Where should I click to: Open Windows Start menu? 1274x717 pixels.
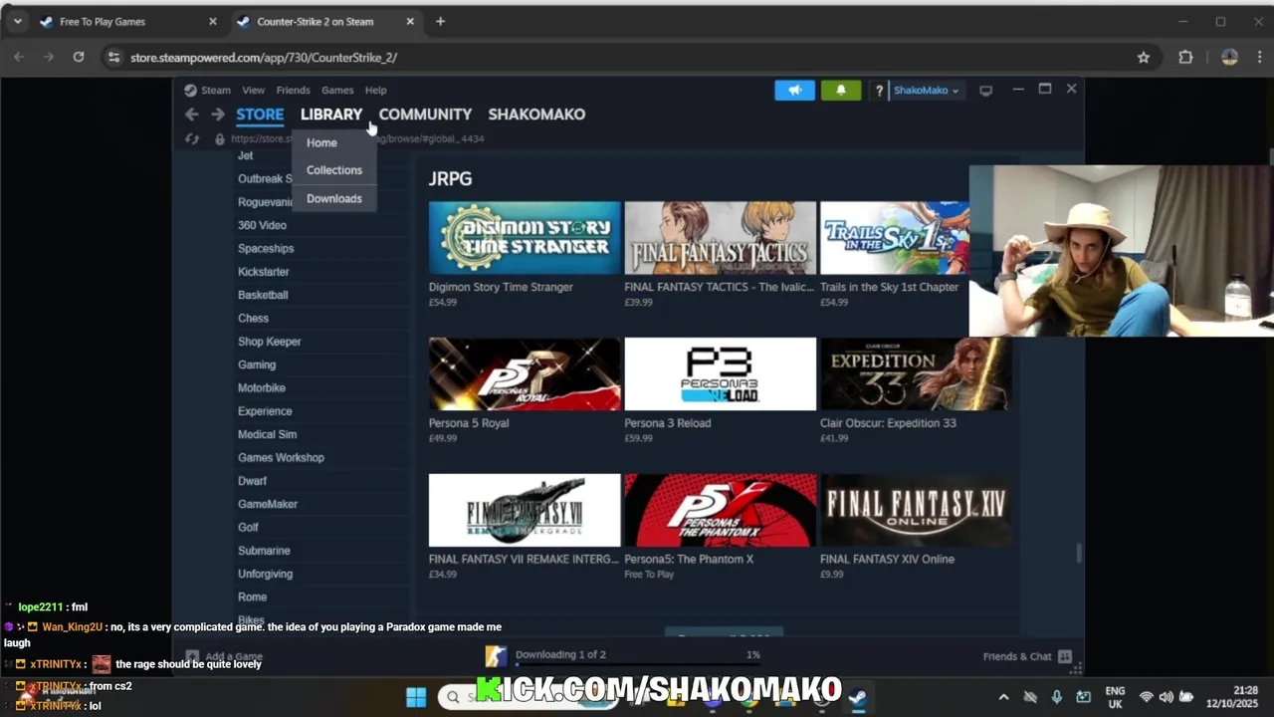416,696
